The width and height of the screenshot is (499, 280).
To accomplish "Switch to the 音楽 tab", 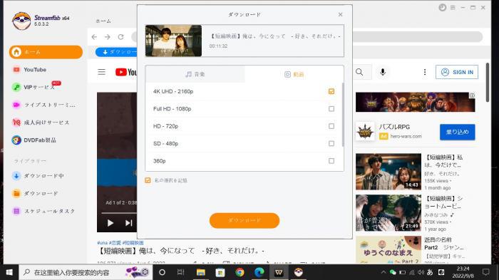I will tap(195, 74).
